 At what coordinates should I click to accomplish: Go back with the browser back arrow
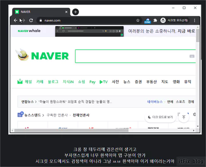point(16,21)
